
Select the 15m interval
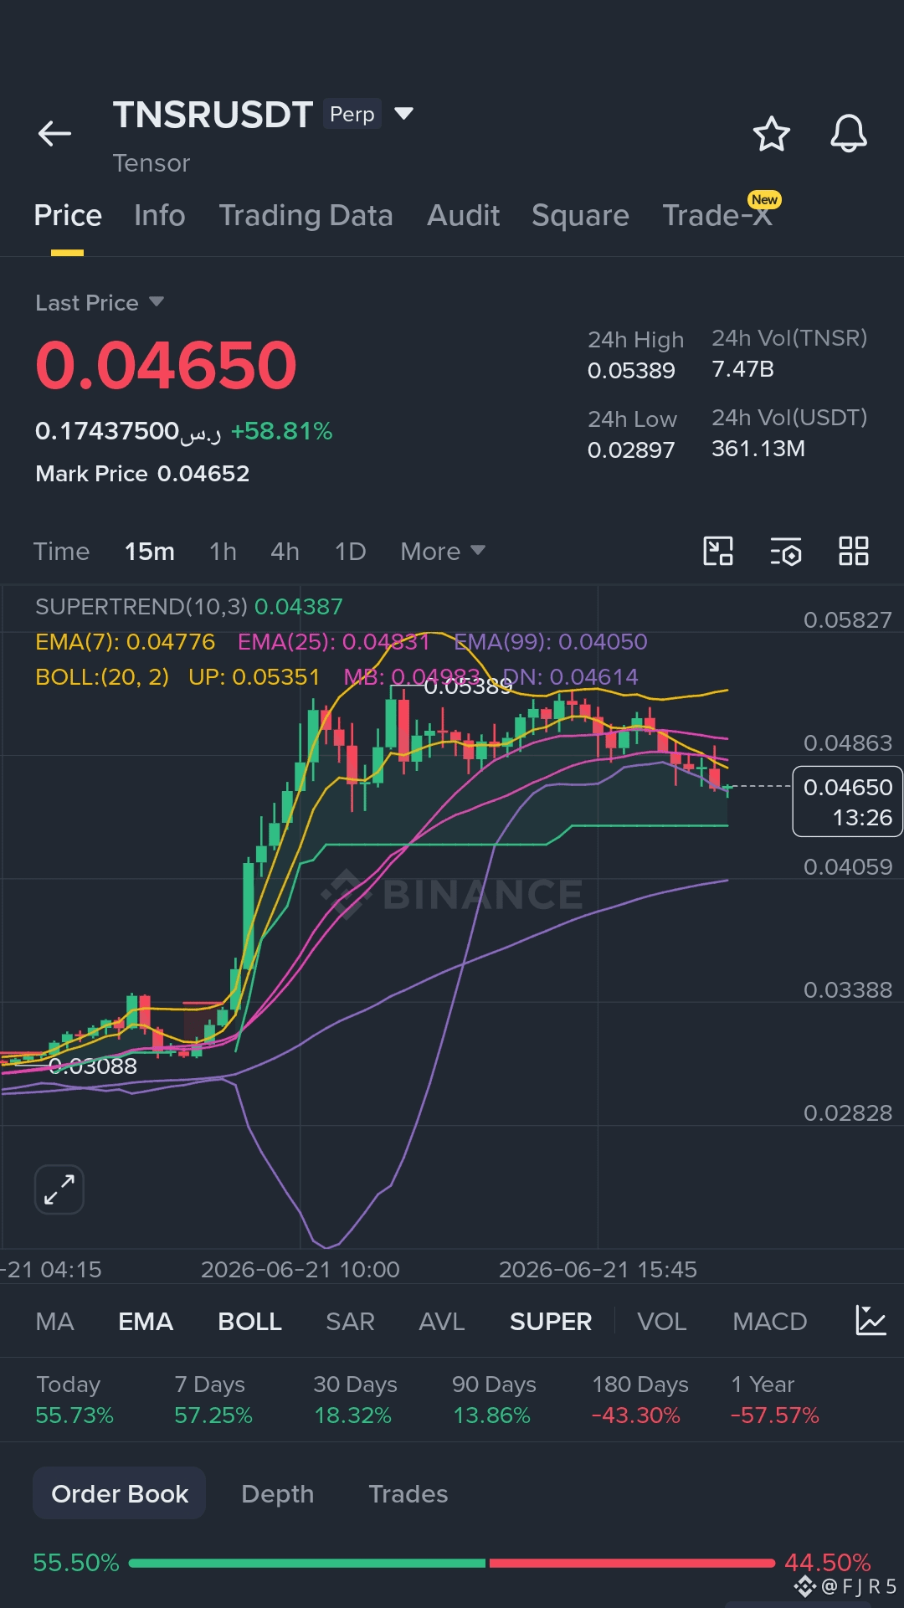(x=150, y=551)
